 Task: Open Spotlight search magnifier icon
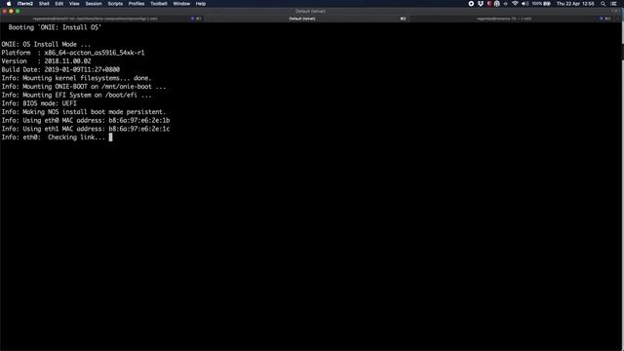(x=604, y=4)
